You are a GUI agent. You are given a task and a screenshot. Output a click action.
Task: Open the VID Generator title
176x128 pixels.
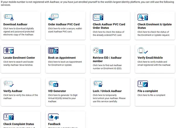[57, 91]
